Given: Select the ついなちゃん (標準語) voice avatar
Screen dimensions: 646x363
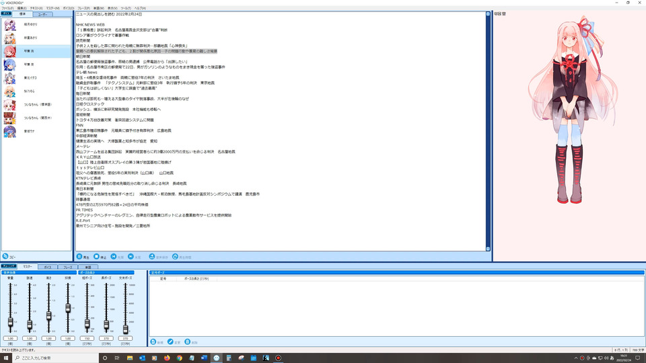Looking at the screenshot, I should [9, 105].
